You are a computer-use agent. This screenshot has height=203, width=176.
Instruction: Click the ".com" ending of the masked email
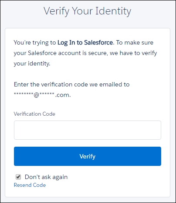pos(63,95)
